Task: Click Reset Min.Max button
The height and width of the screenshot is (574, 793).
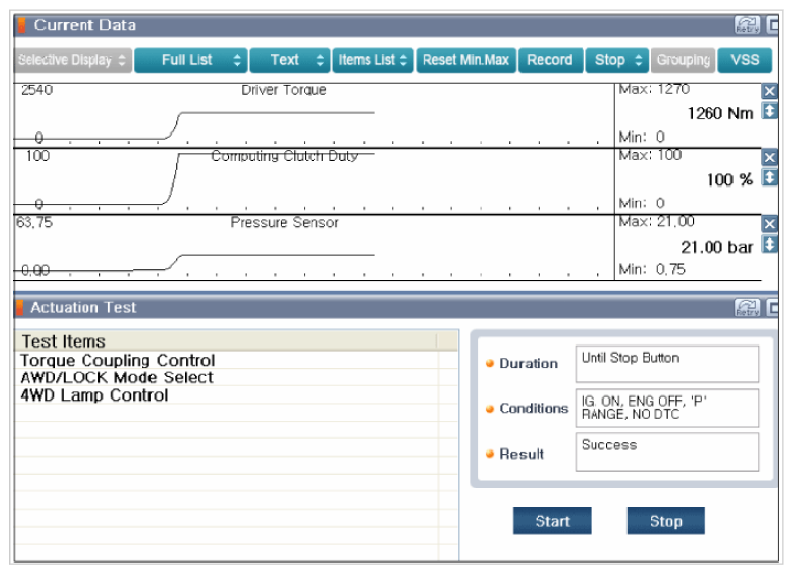Action: pos(466,60)
